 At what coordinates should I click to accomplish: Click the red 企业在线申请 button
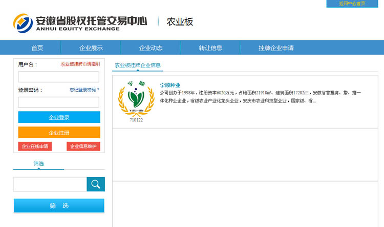(x=35, y=146)
